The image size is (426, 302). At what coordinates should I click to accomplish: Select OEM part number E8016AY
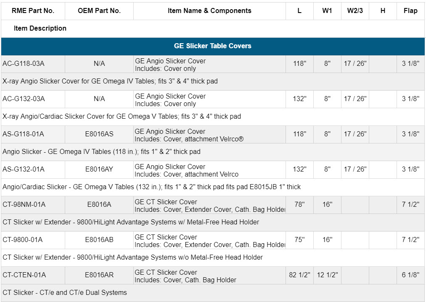pyautogui.click(x=99, y=169)
